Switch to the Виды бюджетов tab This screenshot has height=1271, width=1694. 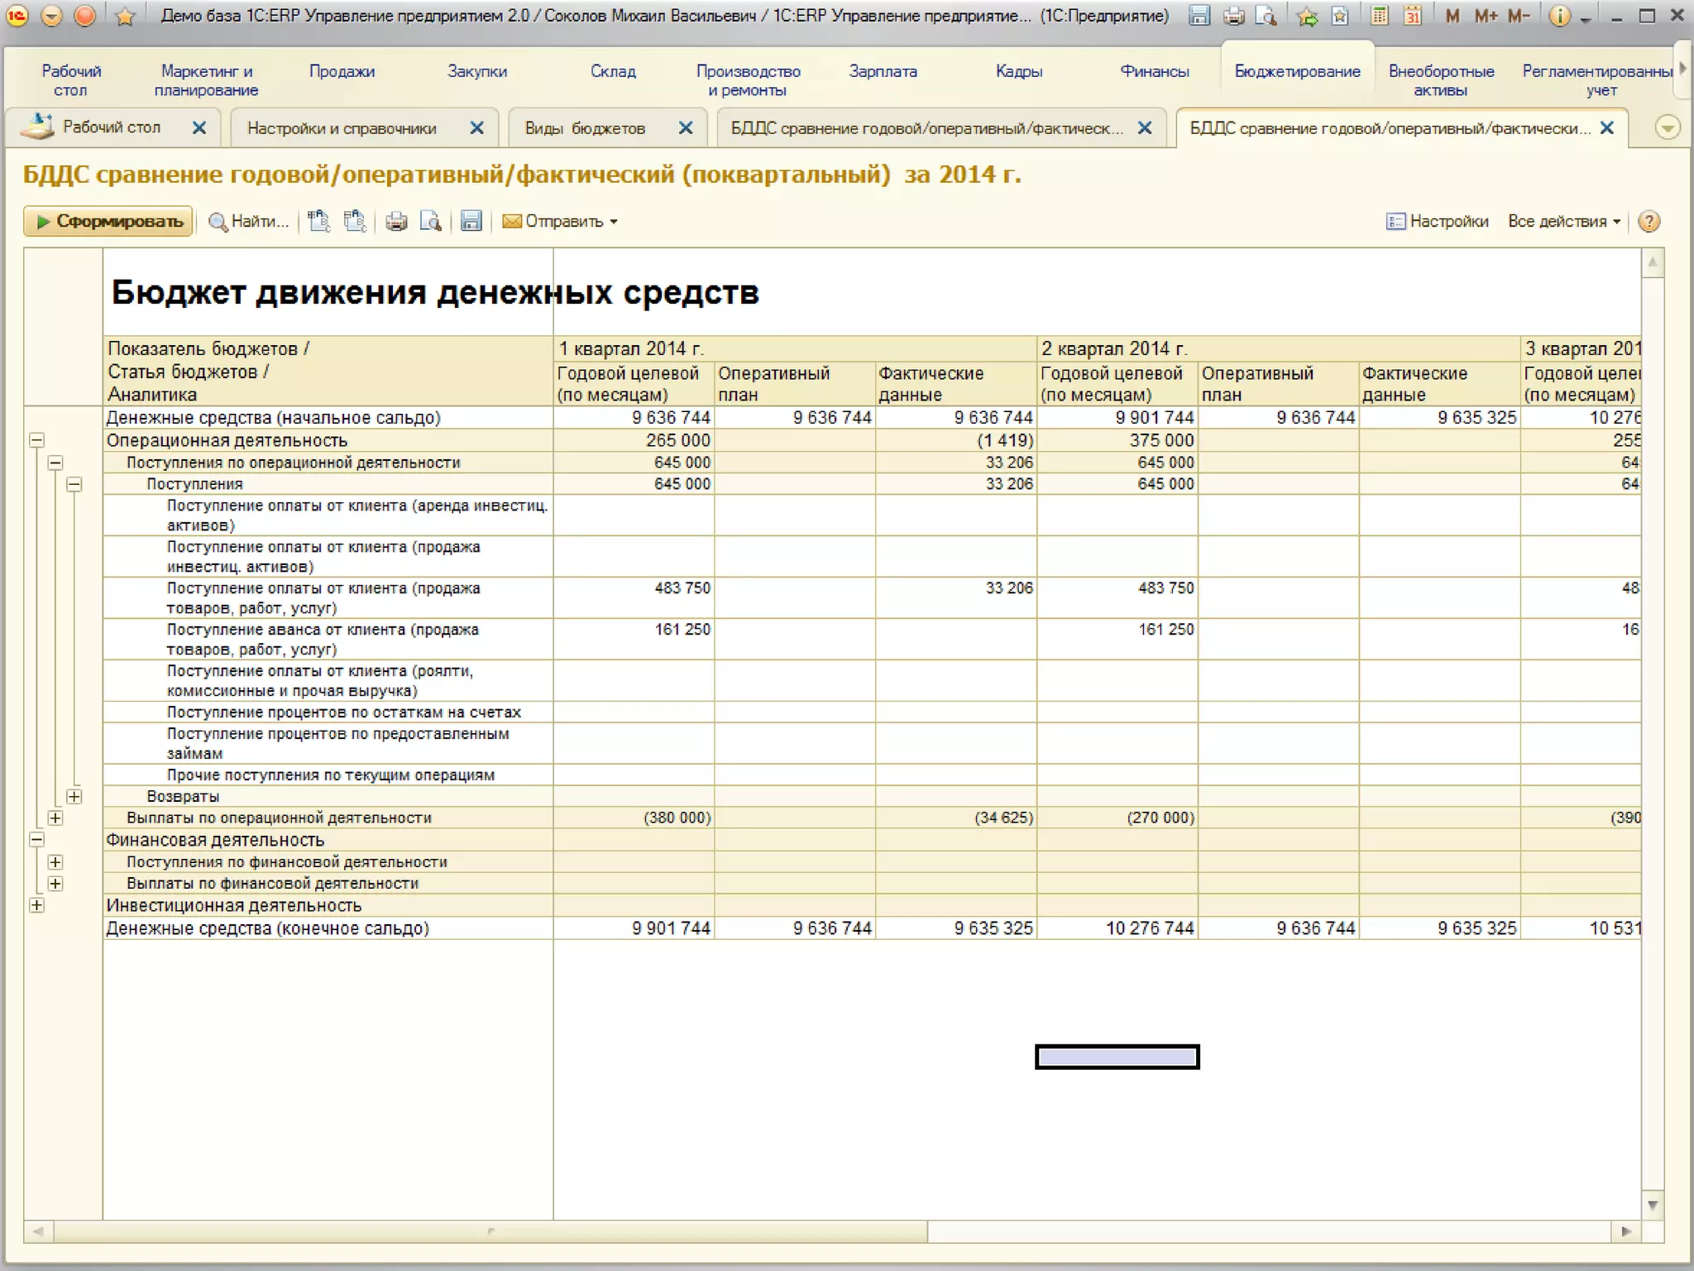pos(585,128)
